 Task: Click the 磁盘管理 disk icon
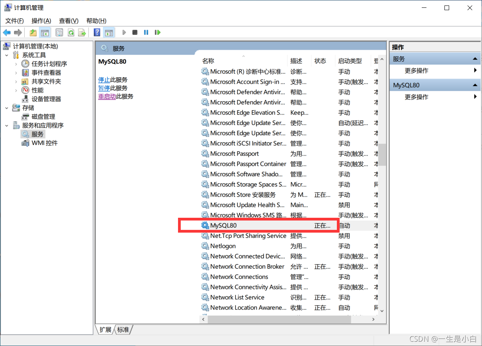coord(25,117)
